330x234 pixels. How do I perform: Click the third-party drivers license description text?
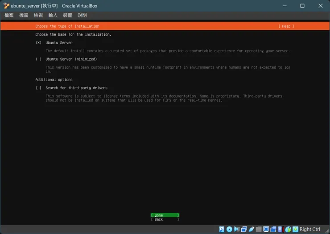pyautogui.click(x=164, y=98)
